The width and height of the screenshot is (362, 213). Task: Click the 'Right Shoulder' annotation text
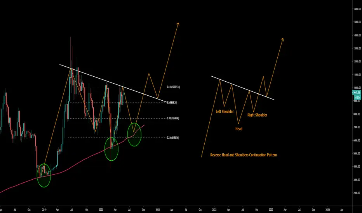[257, 115]
